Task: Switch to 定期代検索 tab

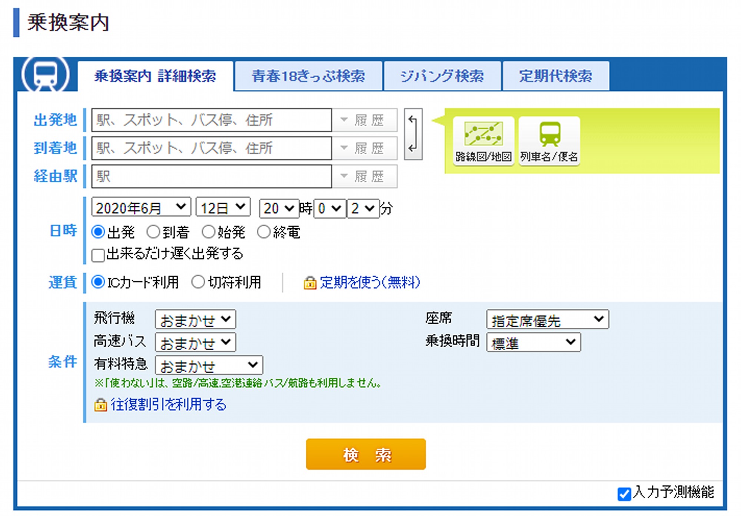Action: [555, 76]
